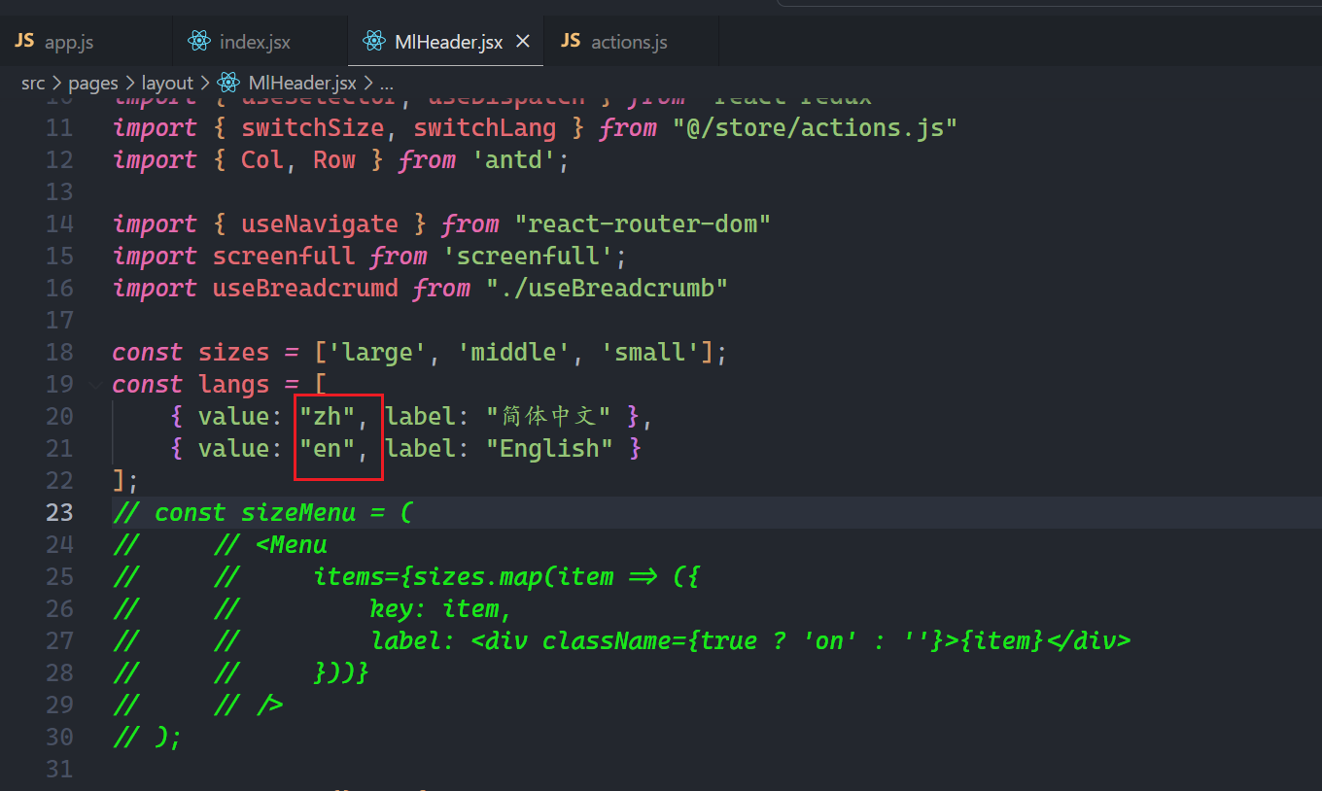Click 'langs' variable on line 19
This screenshot has width=1322, height=791.
[x=233, y=384]
